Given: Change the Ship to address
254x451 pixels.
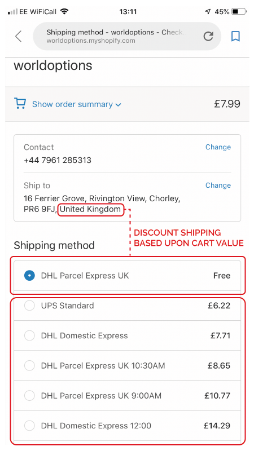Looking at the screenshot, I should 218,185.
